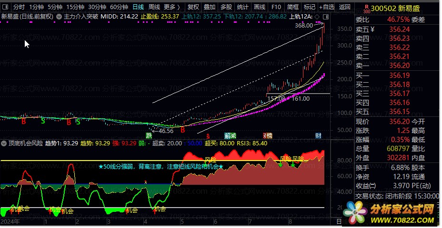442x228 pixels.
Task: Open the indicator menu arrow beside 主力介入突破
Action: click(59, 17)
